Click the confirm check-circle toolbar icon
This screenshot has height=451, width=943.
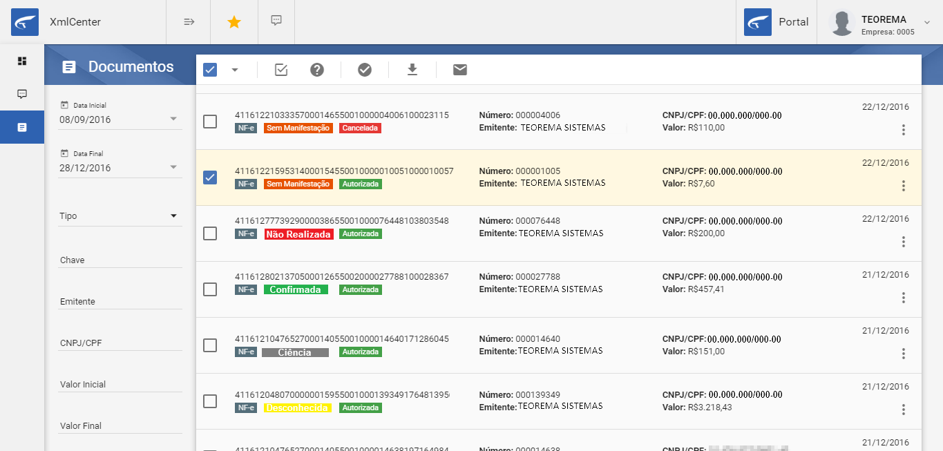pyautogui.click(x=365, y=70)
